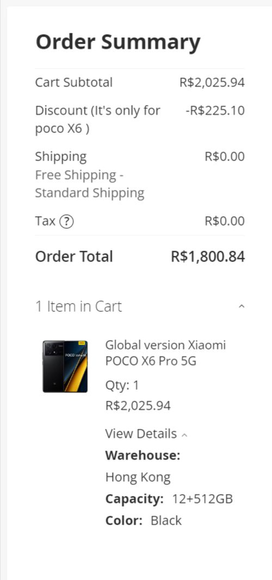Click the Shipping amount R$0.00
The width and height of the screenshot is (272, 580).
[x=225, y=157]
